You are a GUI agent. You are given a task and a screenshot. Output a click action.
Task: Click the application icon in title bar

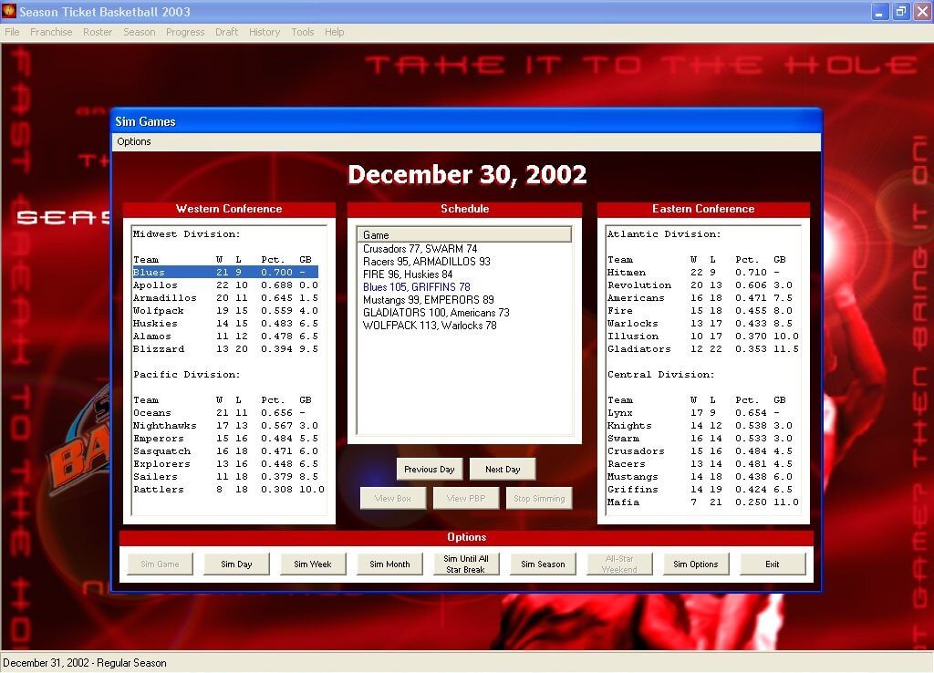pos(9,11)
